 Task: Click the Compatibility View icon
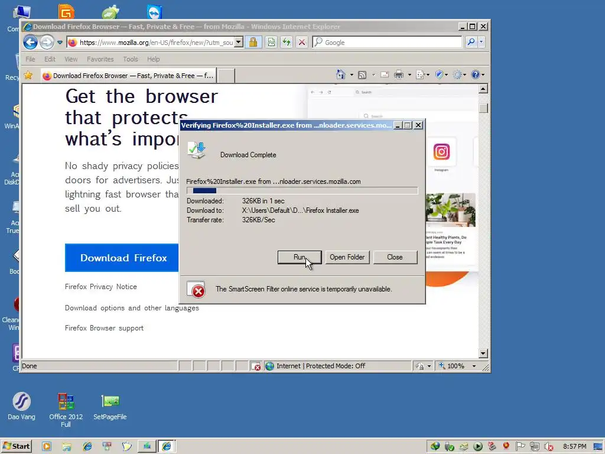(271, 42)
